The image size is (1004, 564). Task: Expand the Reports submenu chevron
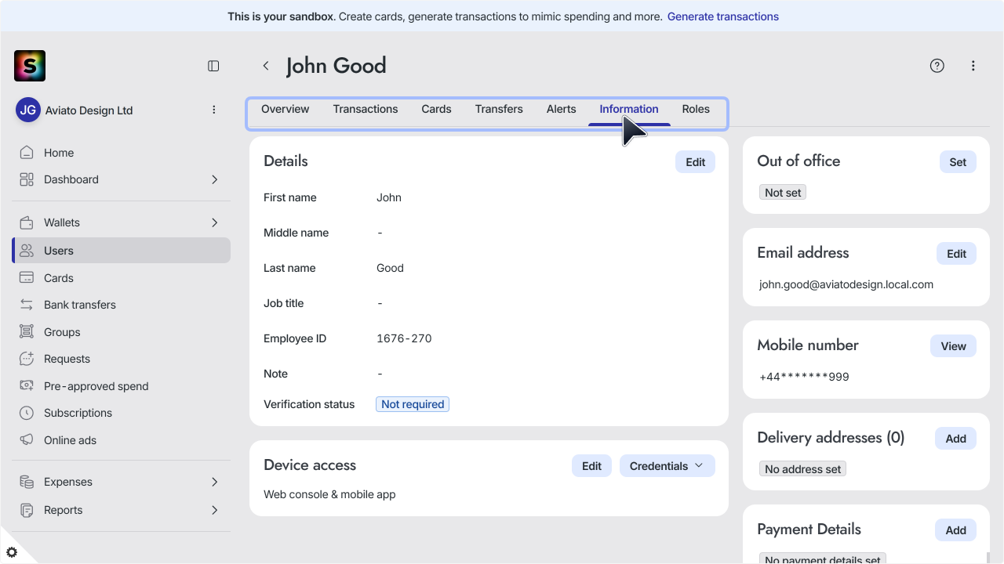coord(215,510)
